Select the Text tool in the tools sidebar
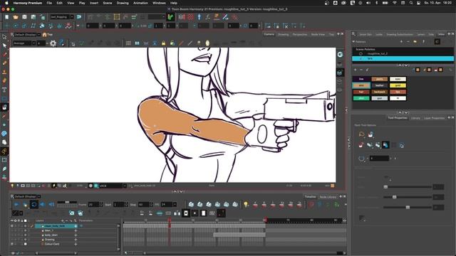Screen dimensions: 456x256 [x=4, y=90]
